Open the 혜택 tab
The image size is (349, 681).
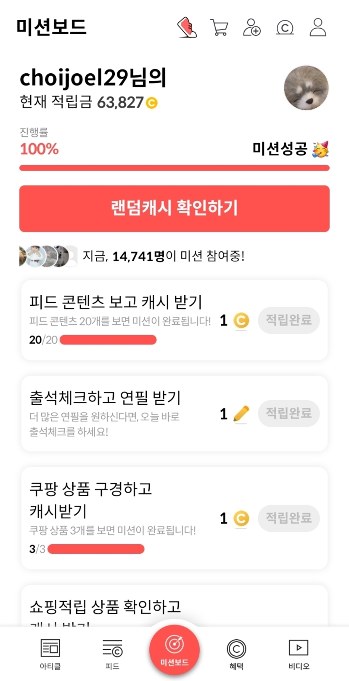236,653
